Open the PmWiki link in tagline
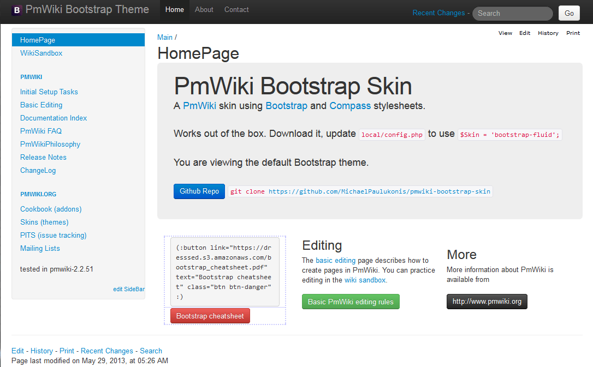Image resolution: width=593 pixels, height=367 pixels. [199, 106]
